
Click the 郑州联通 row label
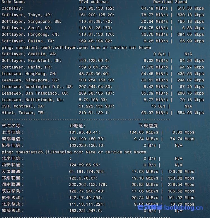(x=12, y=178)
